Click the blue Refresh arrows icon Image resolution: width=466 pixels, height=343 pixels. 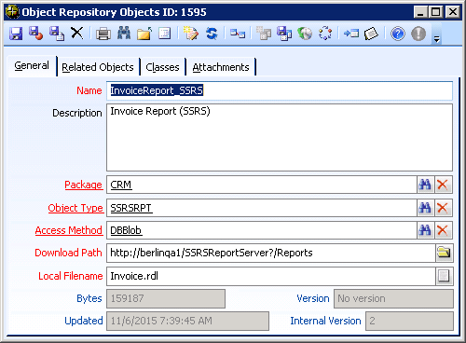pos(212,34)
